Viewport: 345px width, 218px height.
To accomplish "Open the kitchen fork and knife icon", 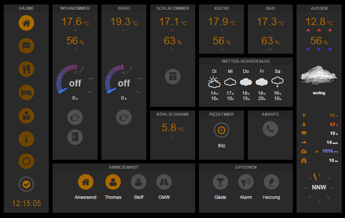I will pos(26,69).
